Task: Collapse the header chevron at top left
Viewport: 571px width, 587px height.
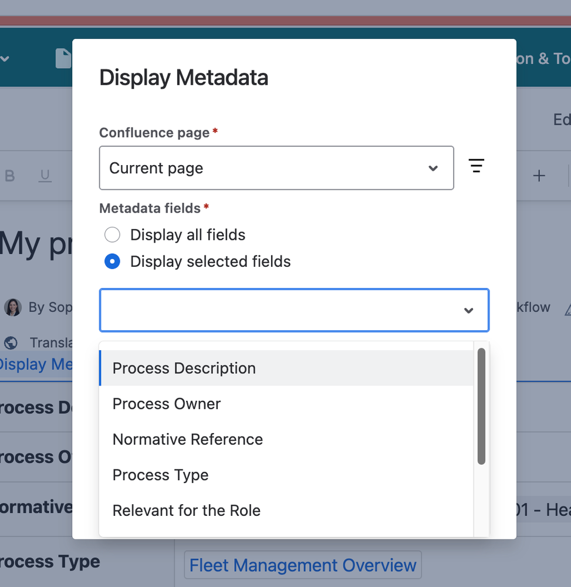Action: (x=5, y=59)
